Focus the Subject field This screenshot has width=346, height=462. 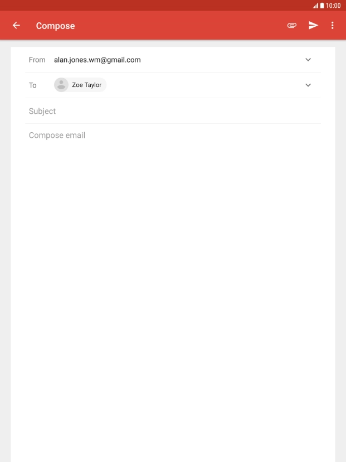coord(173,111)
